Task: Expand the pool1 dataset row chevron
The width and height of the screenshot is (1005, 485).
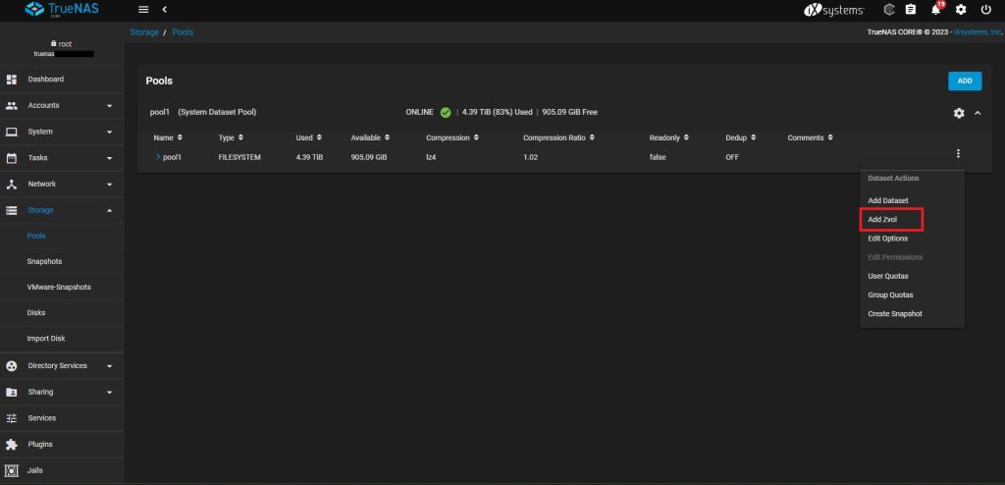Action: click(158, 156)
